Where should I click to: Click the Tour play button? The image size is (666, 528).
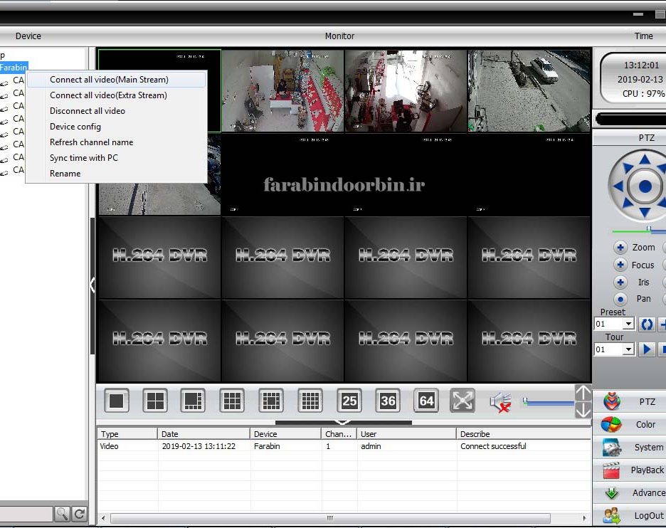(x=647, y=349)
